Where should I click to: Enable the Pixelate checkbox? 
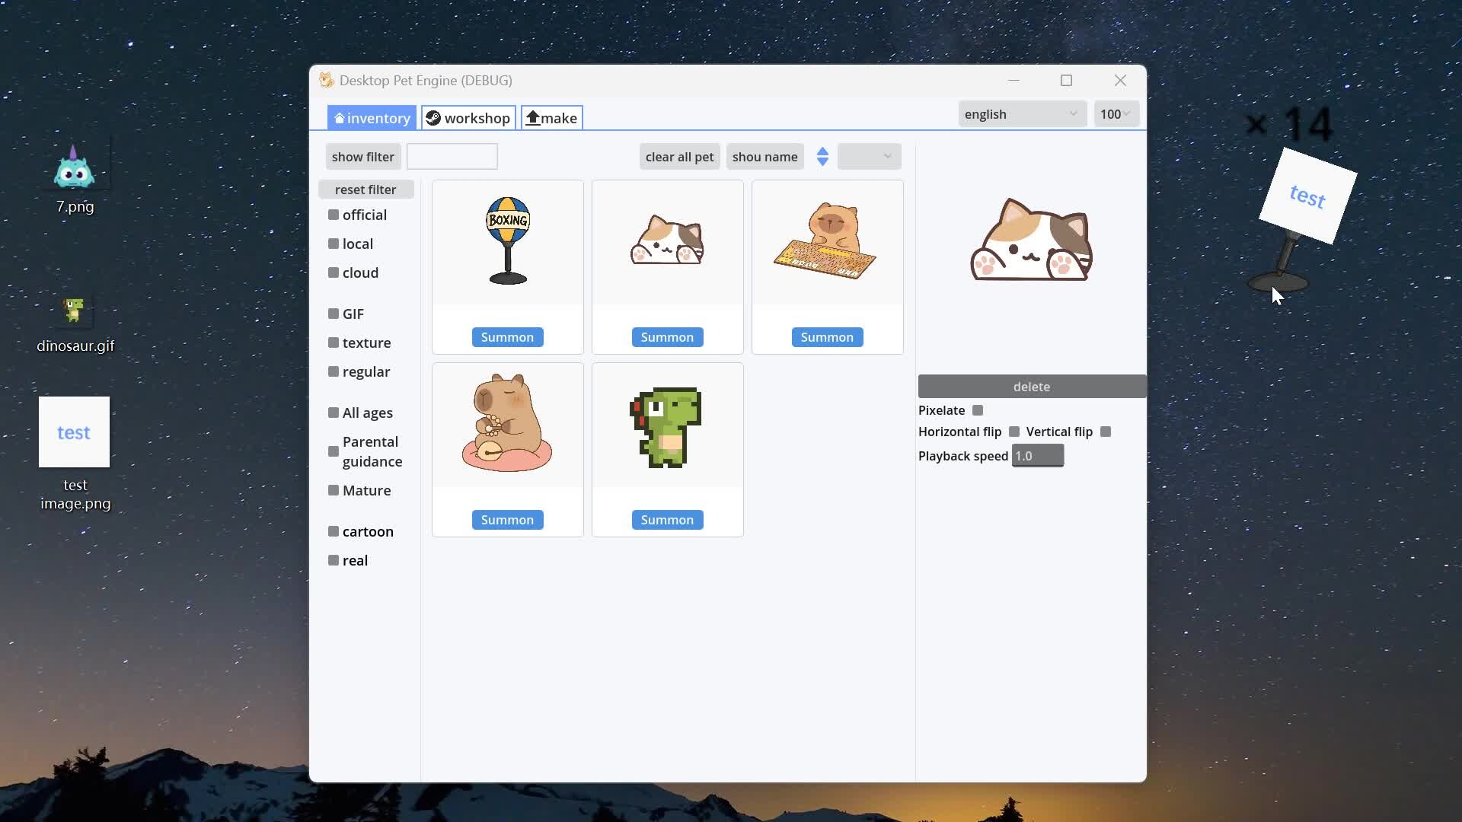click(x=978, y=410)
